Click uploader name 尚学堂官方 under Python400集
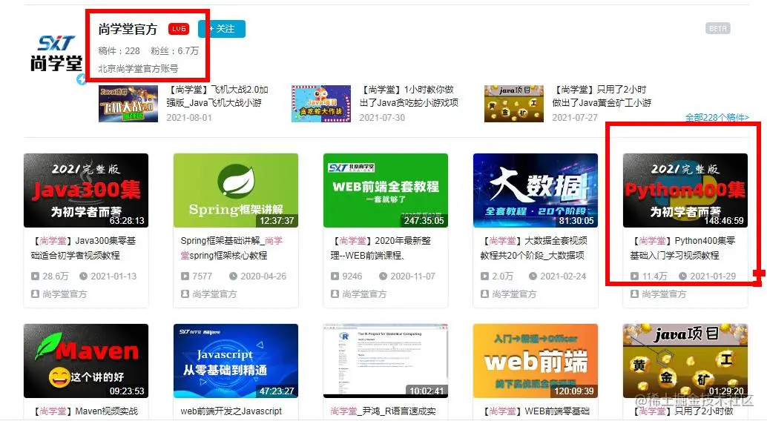Screen dimensions: 767x421 pyautogui.click(x=664, y=294)
